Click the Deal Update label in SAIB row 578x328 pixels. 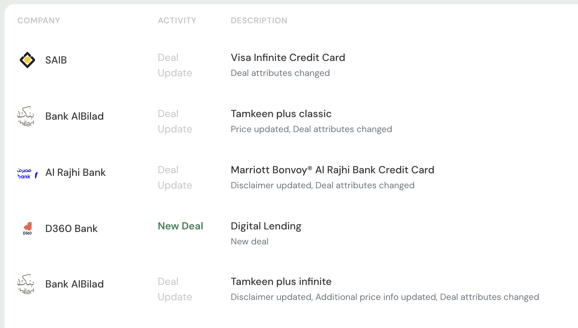tap(175, 65)
